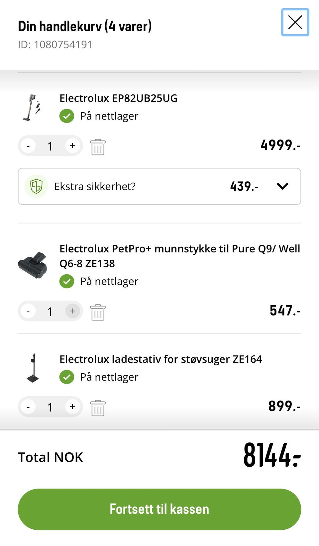Open Electrolux ladestativ ZE164 product title
Screen dimensions: 319x546
(x=160, y=359)
